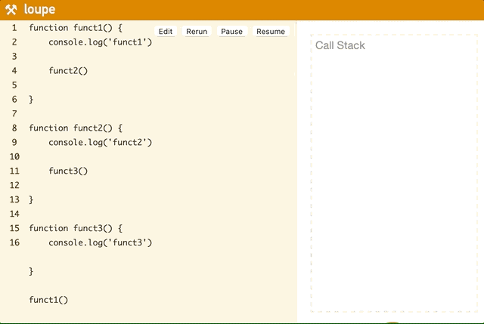Viewport: 484px width, 324px height.
Task: Click the closing brace on line 6
Action: point(31,99)
